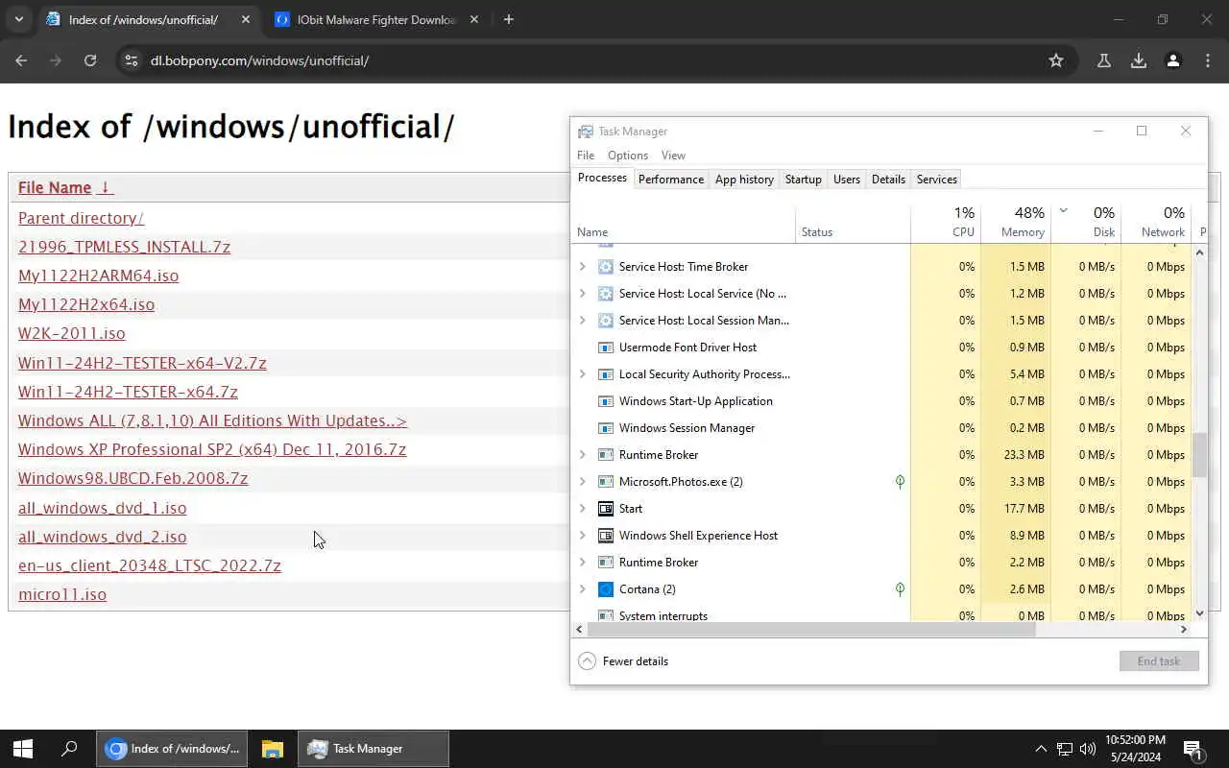Close the IObit Malware Fighter tab
Viewport: 1229px width, 768px height.
(x=473, y=19)
